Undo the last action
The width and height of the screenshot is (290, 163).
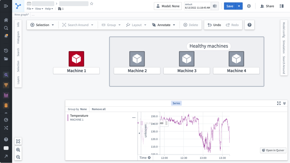pyautogui.click(x=214, y=25)
